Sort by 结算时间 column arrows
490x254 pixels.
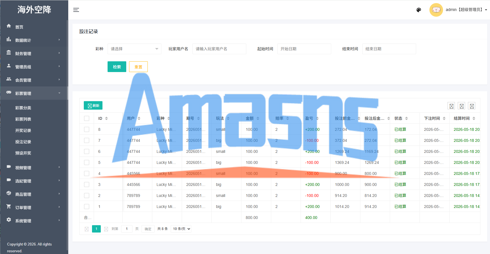(474, 118)
